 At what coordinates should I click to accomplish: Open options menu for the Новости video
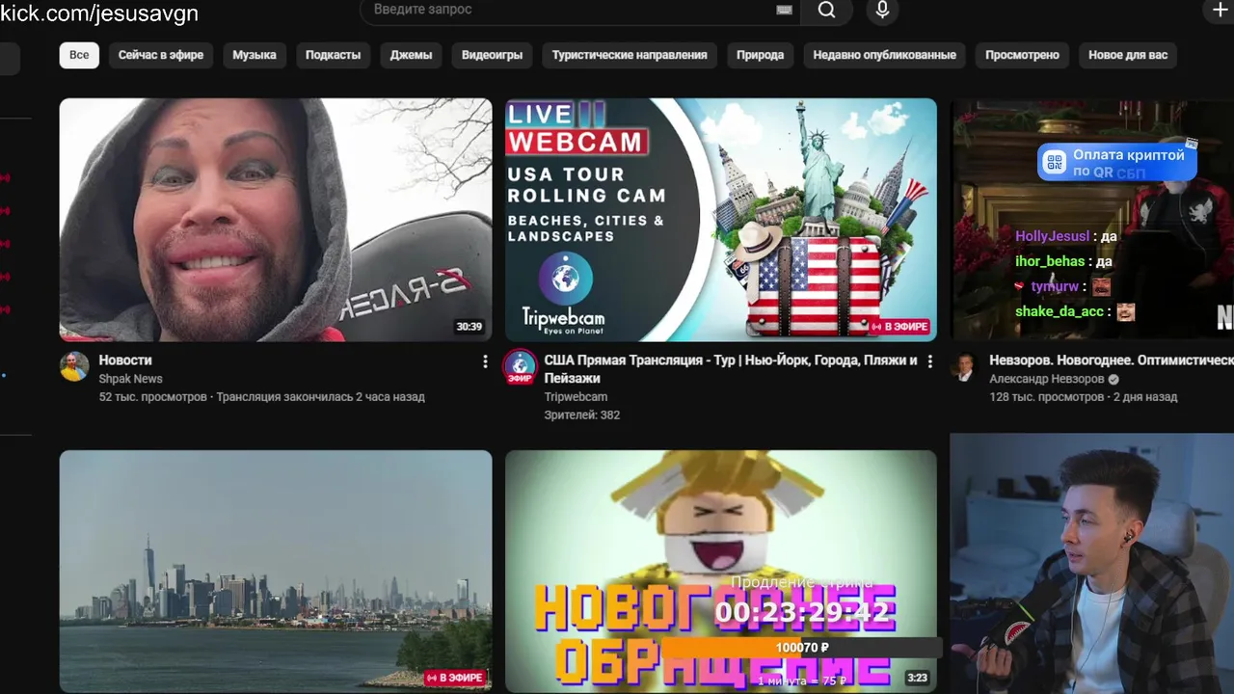click(485, 361)
